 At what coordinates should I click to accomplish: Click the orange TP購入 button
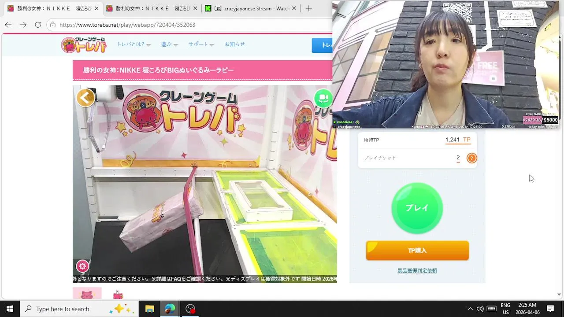[x=417, y=251]
